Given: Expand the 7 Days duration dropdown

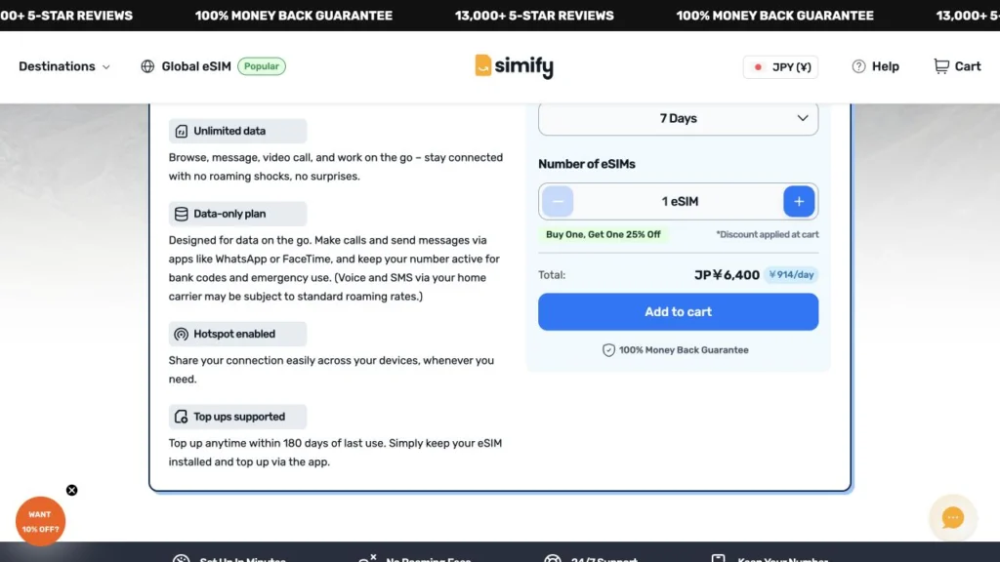Looking at the screenshot, I should (678, 118).
